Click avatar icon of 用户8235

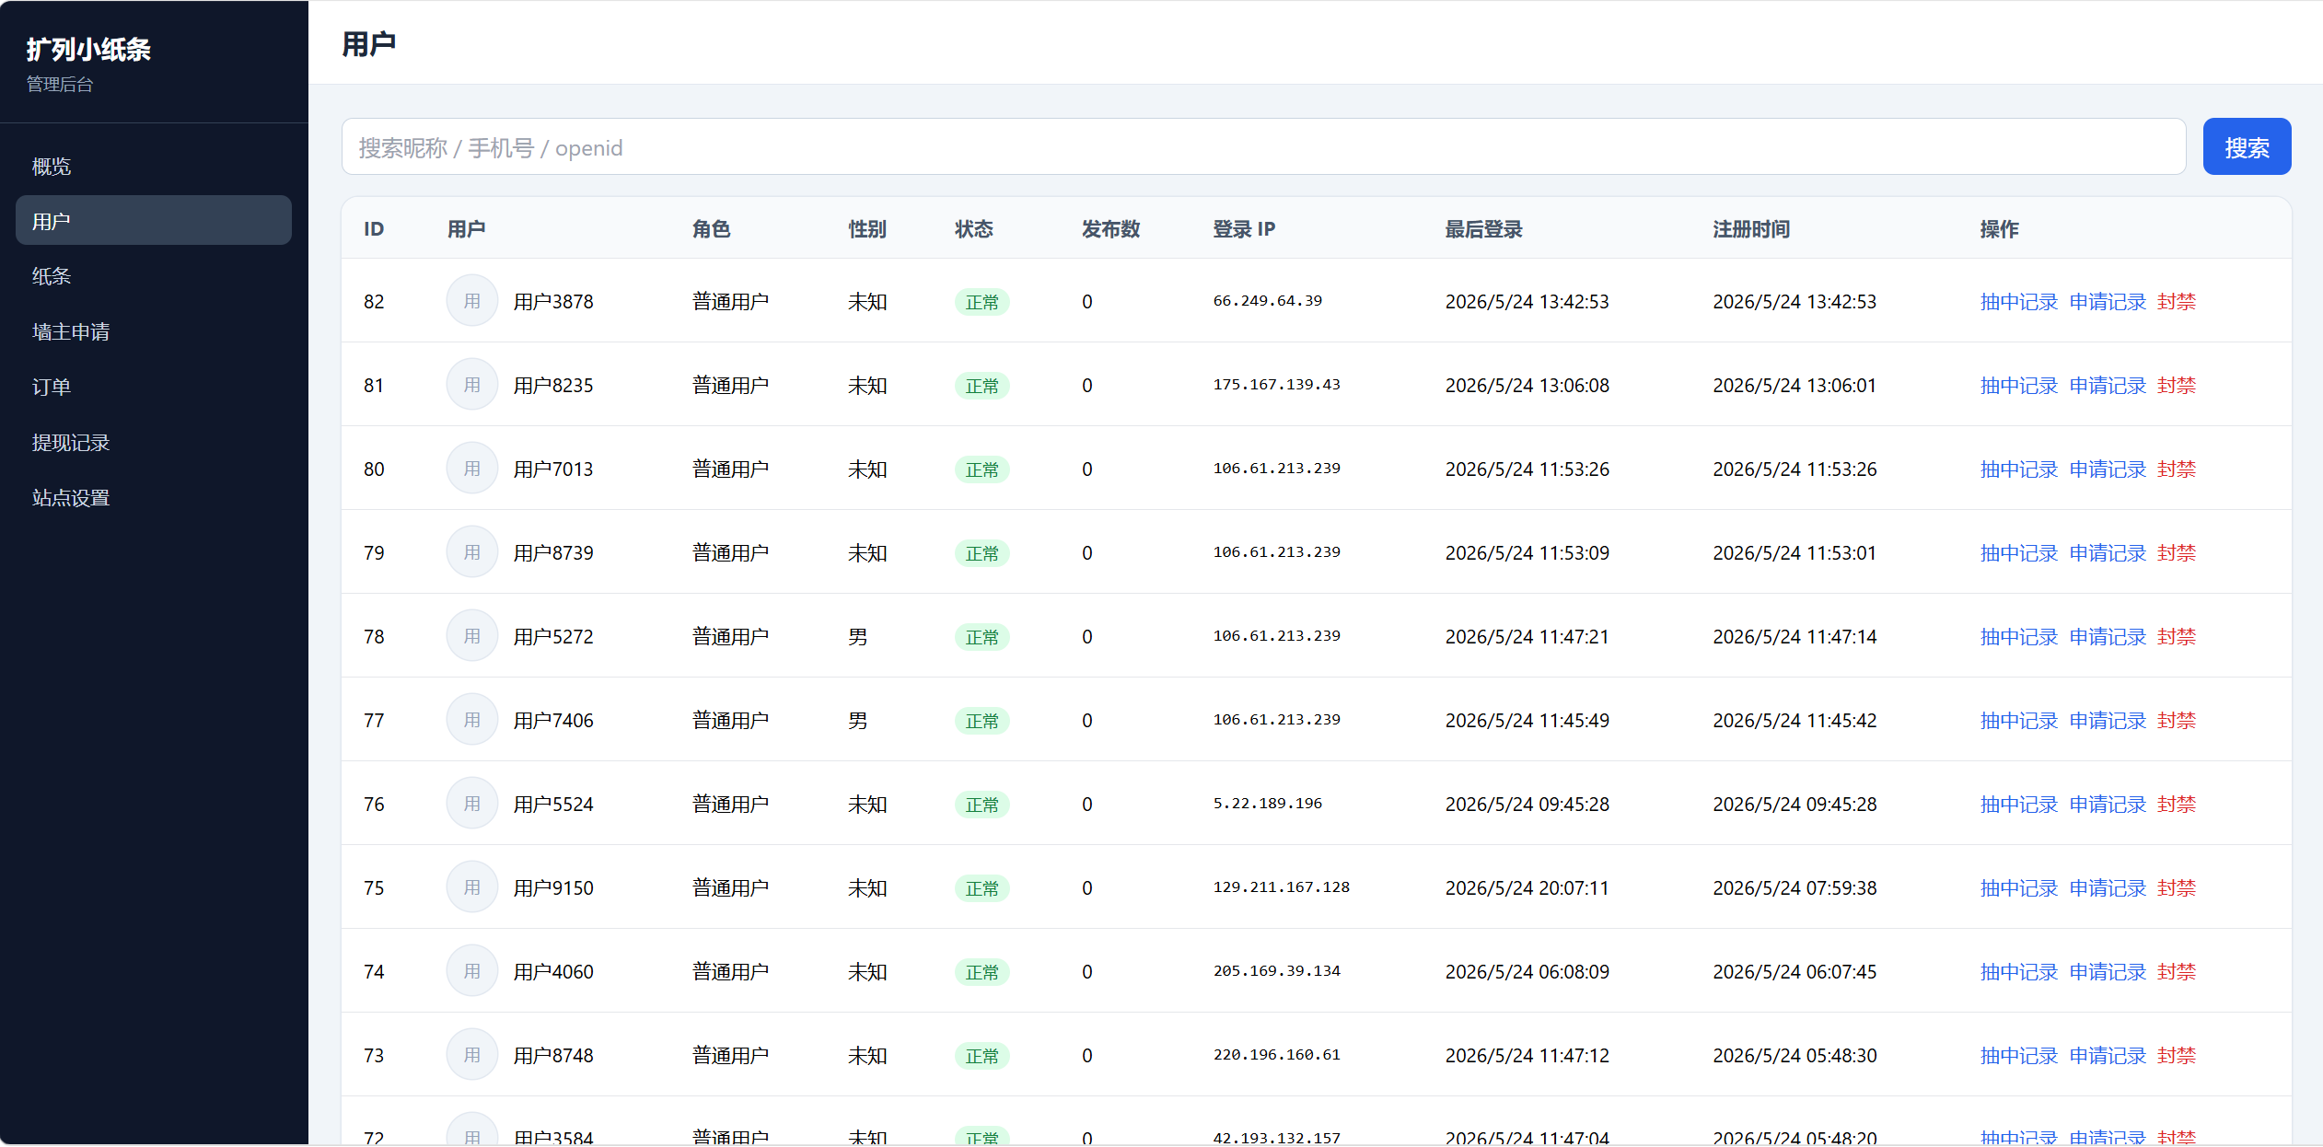coord(472,385)
